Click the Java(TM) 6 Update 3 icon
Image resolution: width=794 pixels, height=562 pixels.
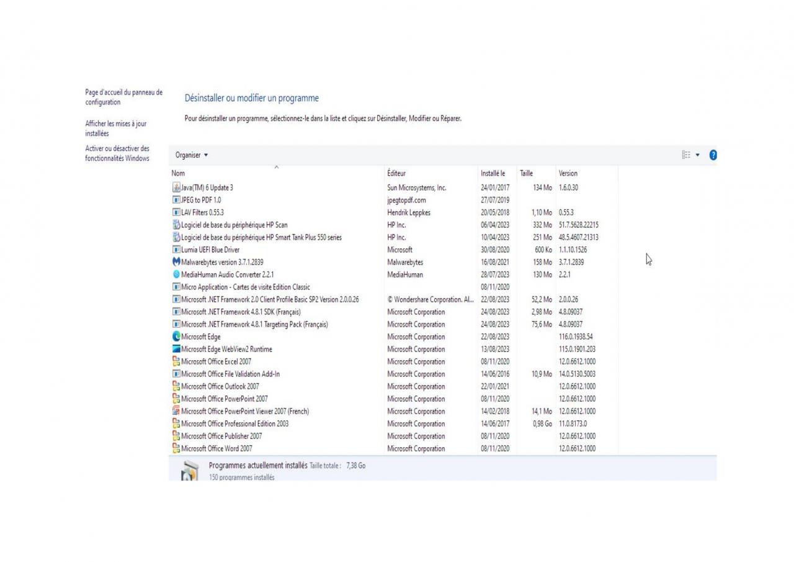click(176, 188)
